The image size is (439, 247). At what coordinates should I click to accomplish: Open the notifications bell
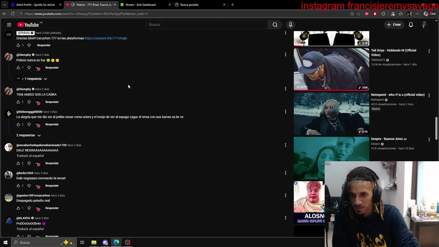click(x=411, y=25)
